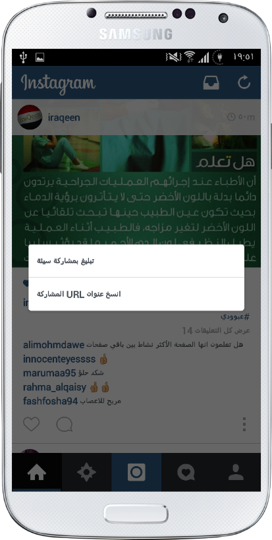Tap the Instagram logo
The image size is (272, 540).
pyautogui.click(x=58, y=83)
